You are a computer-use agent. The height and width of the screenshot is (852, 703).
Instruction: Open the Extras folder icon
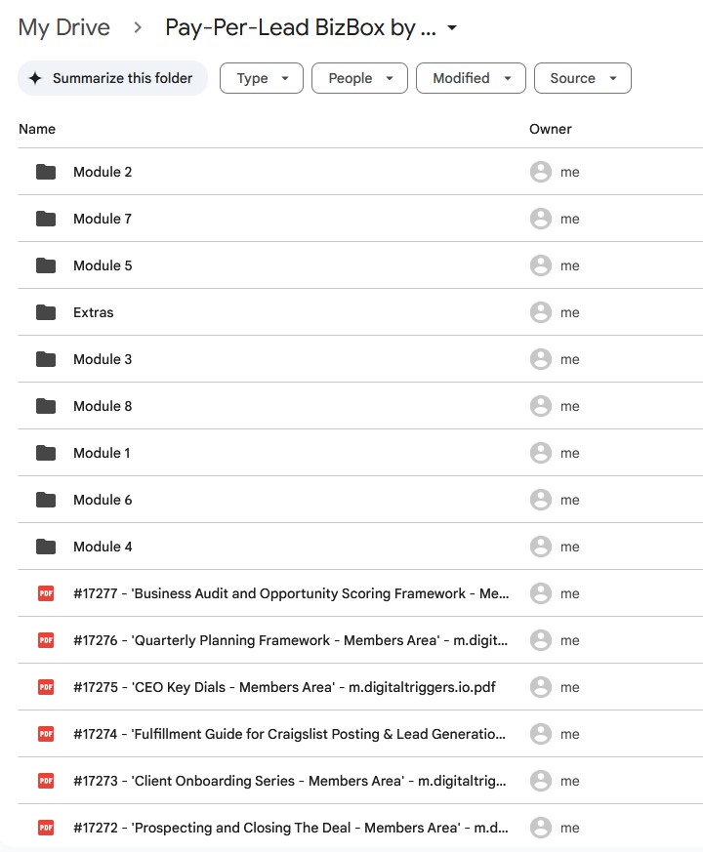pyautogui.click(x=45, y=312)
